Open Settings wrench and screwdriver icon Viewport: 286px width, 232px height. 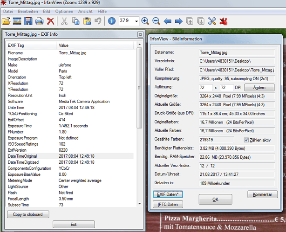212,21
